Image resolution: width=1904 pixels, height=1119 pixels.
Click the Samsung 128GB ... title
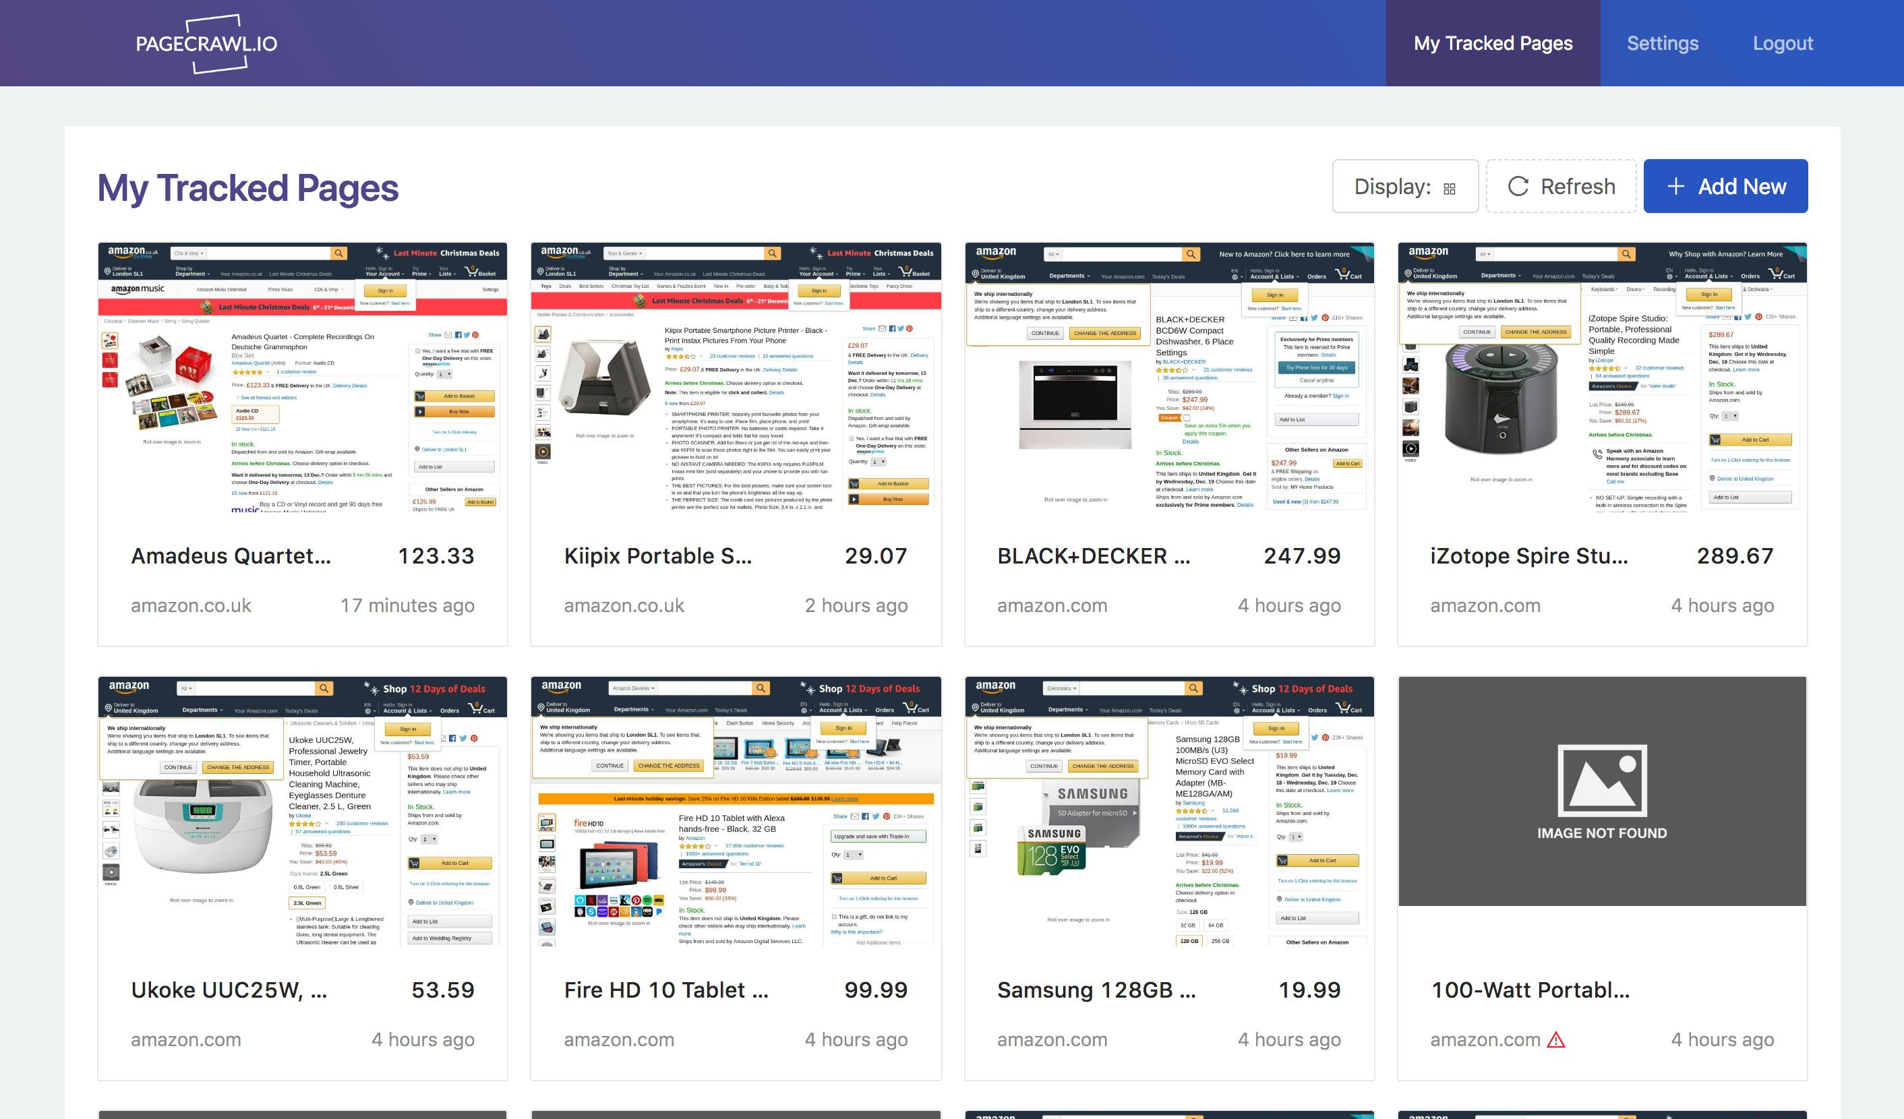coord(1096,990)
